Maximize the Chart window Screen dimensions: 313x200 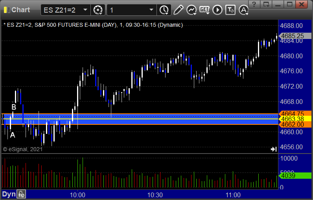(x=290, y=4)
